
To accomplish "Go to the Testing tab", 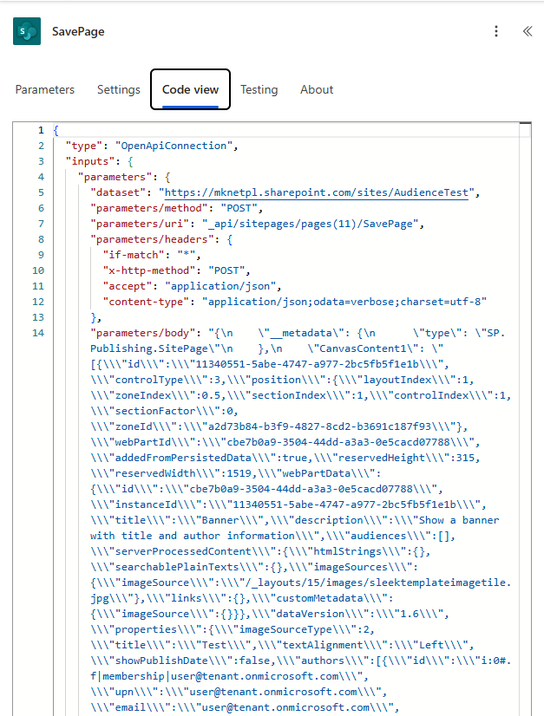I will (259, 89).
